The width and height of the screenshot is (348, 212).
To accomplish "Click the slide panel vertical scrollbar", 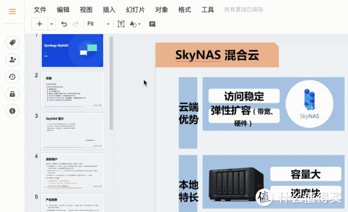I will point(111,83).
